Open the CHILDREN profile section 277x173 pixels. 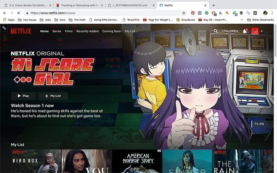point(230,31)
